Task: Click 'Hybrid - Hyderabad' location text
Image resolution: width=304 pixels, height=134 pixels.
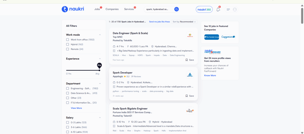Action: [x=162, y=122]
